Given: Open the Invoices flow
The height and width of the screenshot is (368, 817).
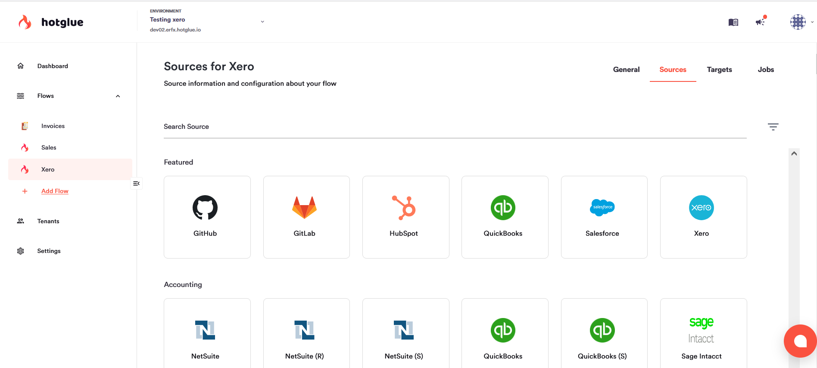Looking at the screenshot, I should [53, 126].
